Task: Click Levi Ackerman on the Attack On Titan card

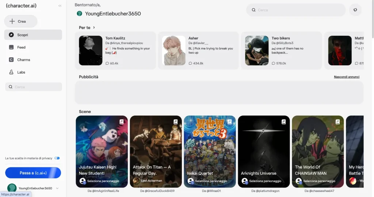Action: (152, 181)
